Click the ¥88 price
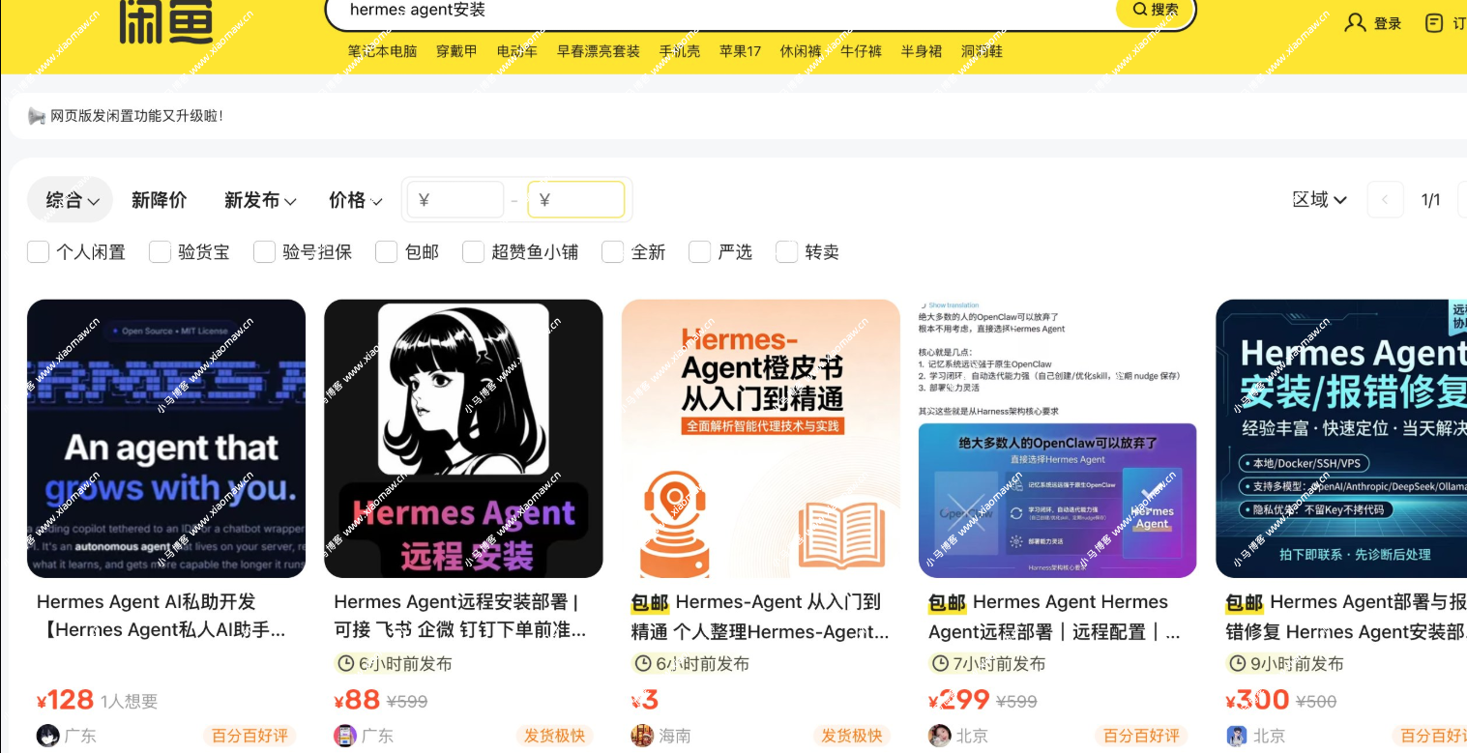Viewport: 1467px width, 753px height. point(357,700)
